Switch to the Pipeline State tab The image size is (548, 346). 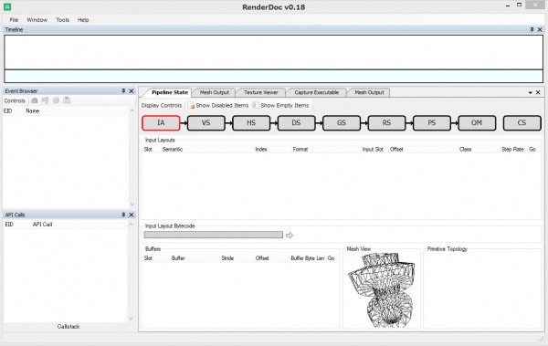point(170,92)
